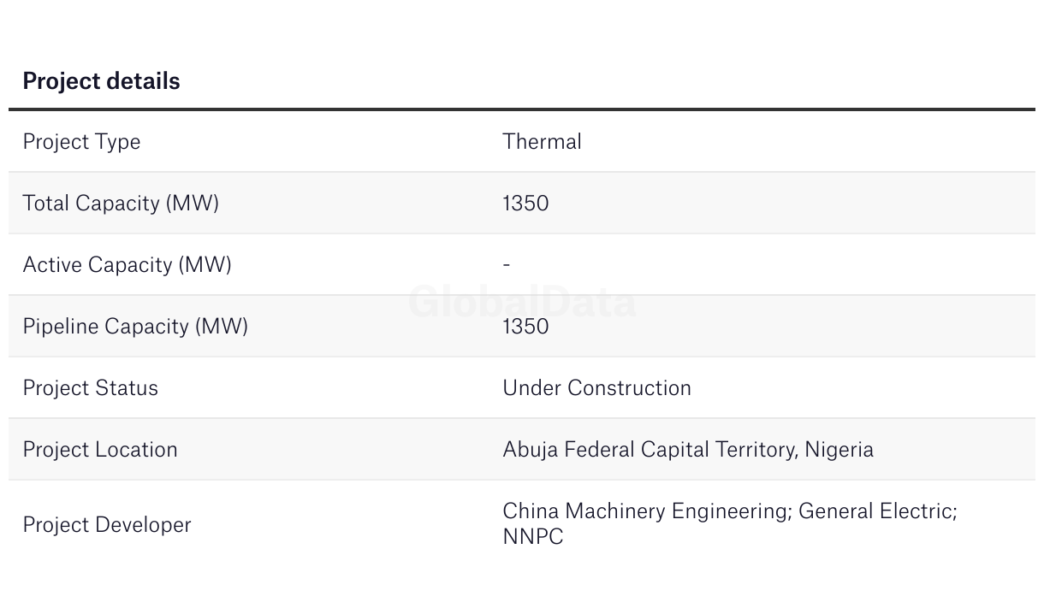The image size is (1044, 602).
Task: Click Abuja Federal Capital Territory, Nigeria text
Action: tap(688, 450)
